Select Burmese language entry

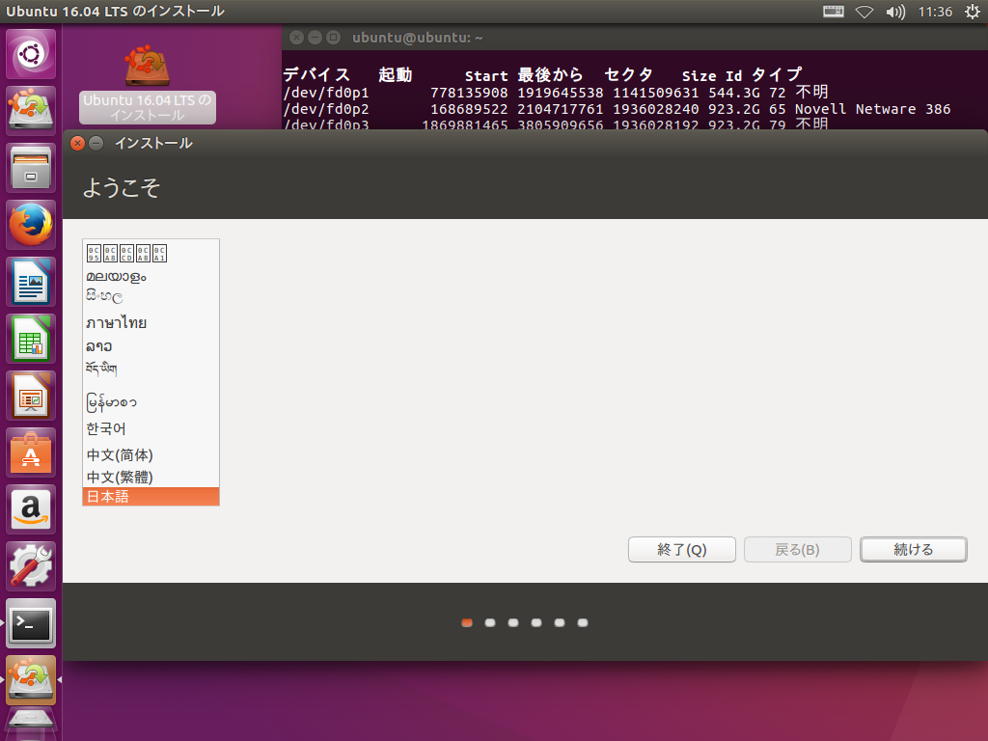pos(151,402)
